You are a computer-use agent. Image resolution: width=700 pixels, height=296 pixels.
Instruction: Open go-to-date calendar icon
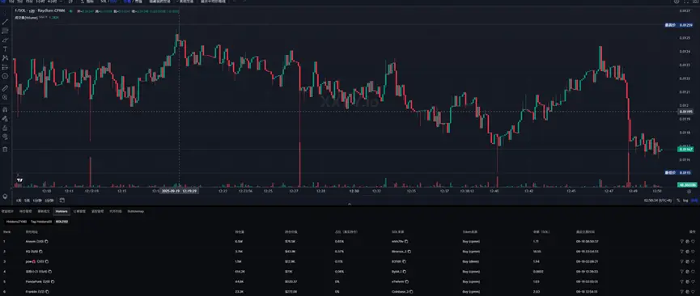tap(62, 201)
